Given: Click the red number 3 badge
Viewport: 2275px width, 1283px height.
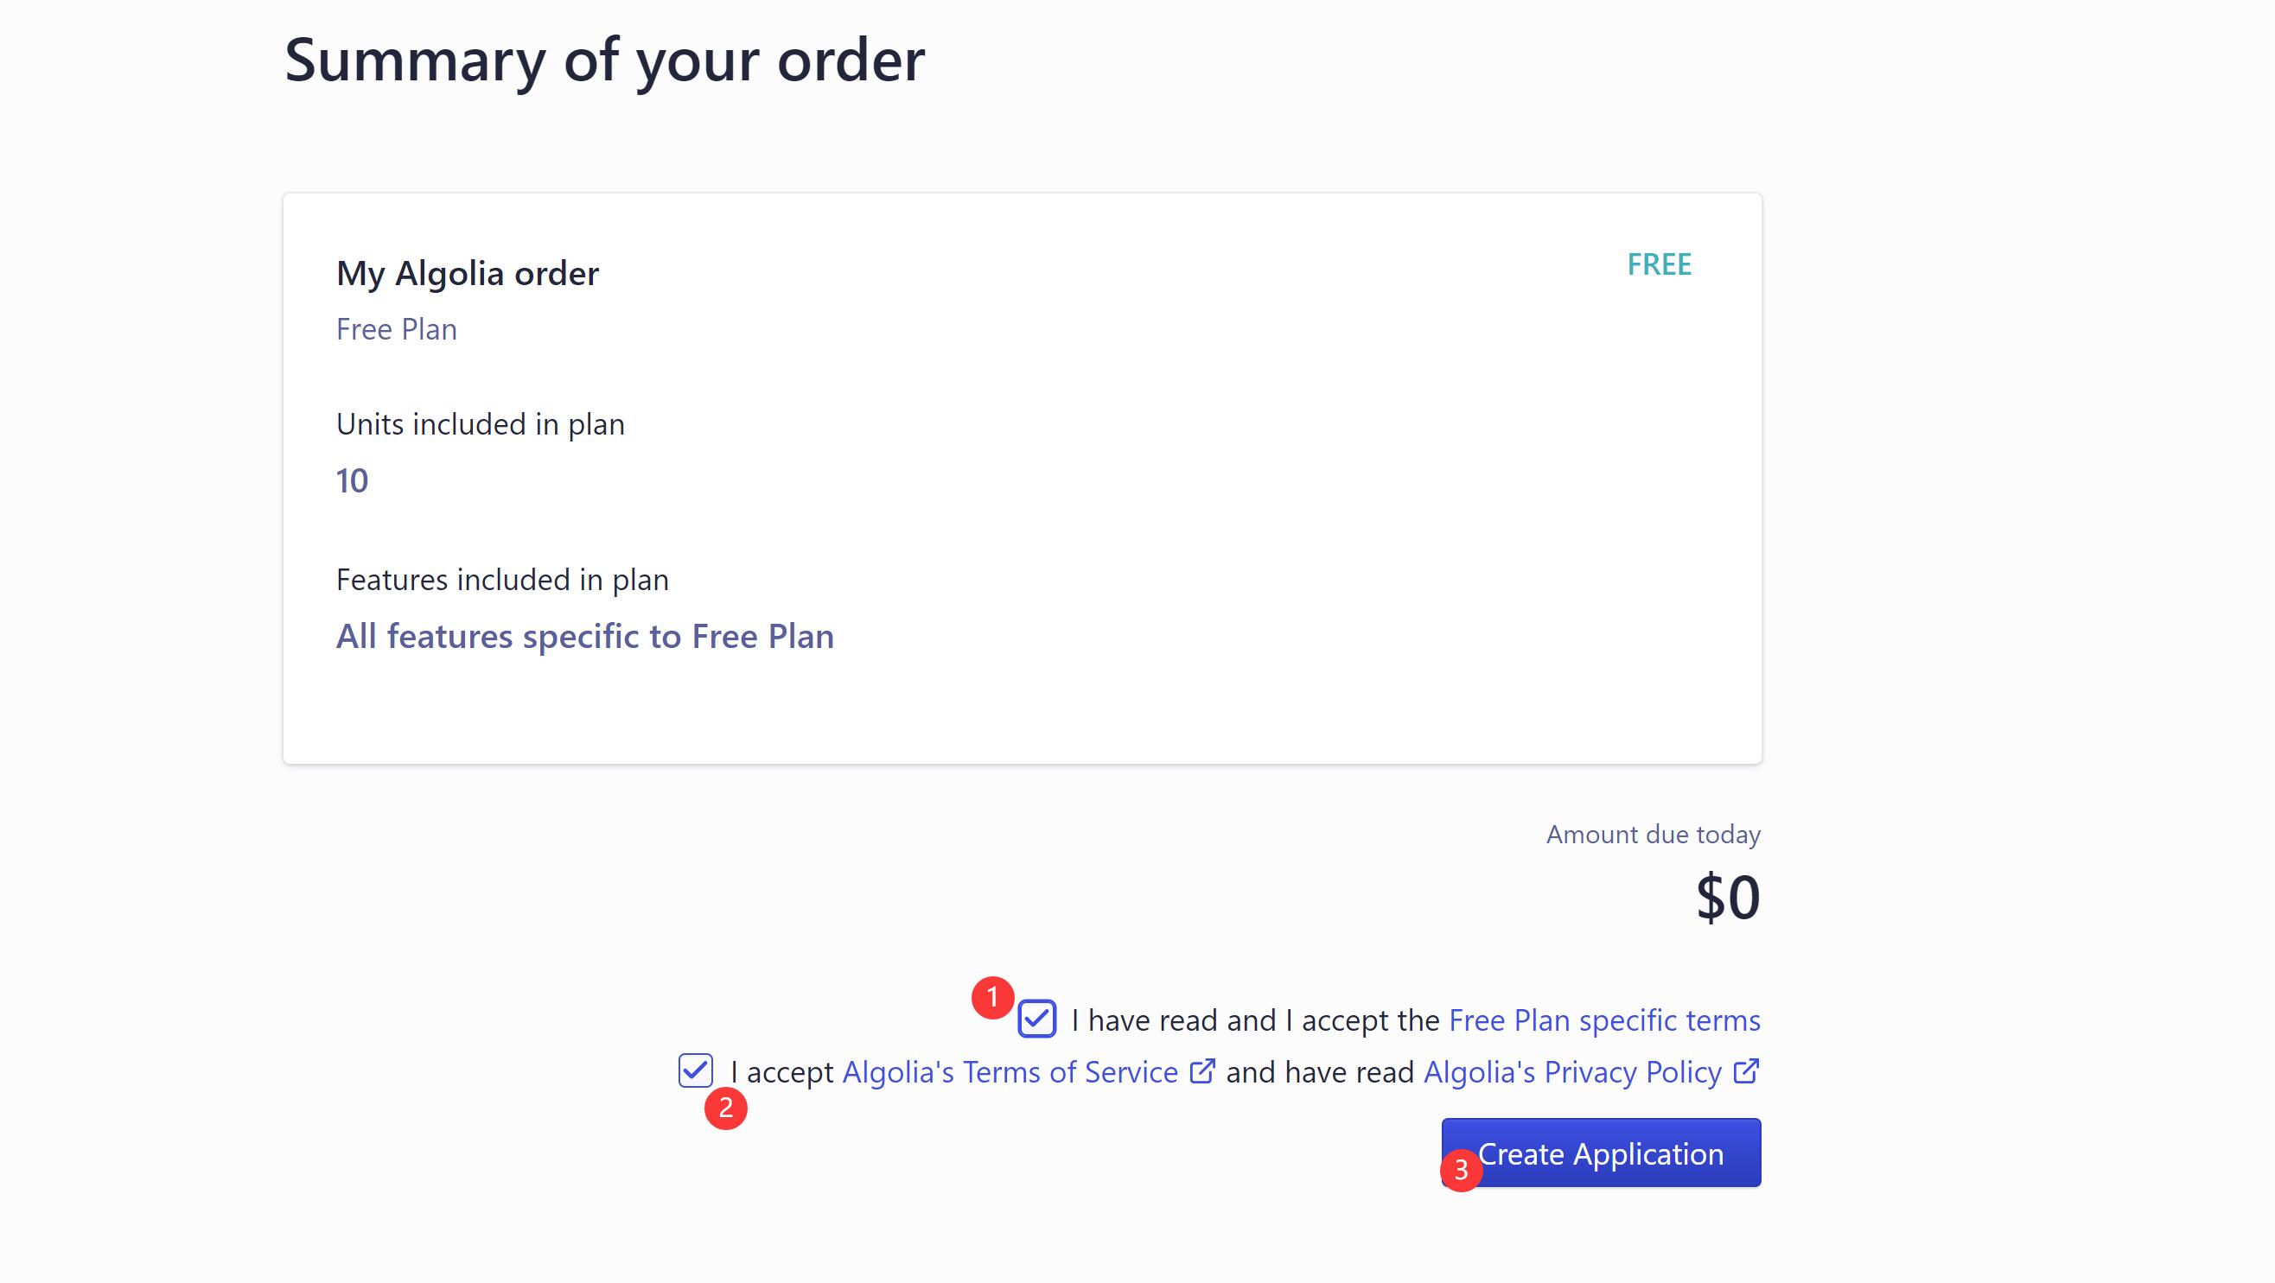Looking at the screenshot, I should point(1461,1170).
